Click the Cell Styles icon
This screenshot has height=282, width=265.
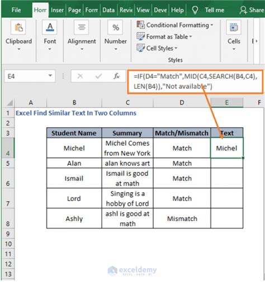point(140,48)
